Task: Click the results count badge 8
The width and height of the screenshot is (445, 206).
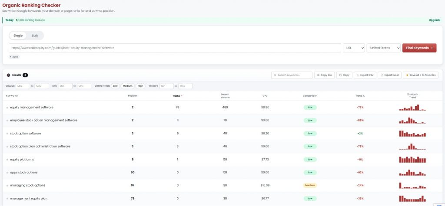Action: 25,75
